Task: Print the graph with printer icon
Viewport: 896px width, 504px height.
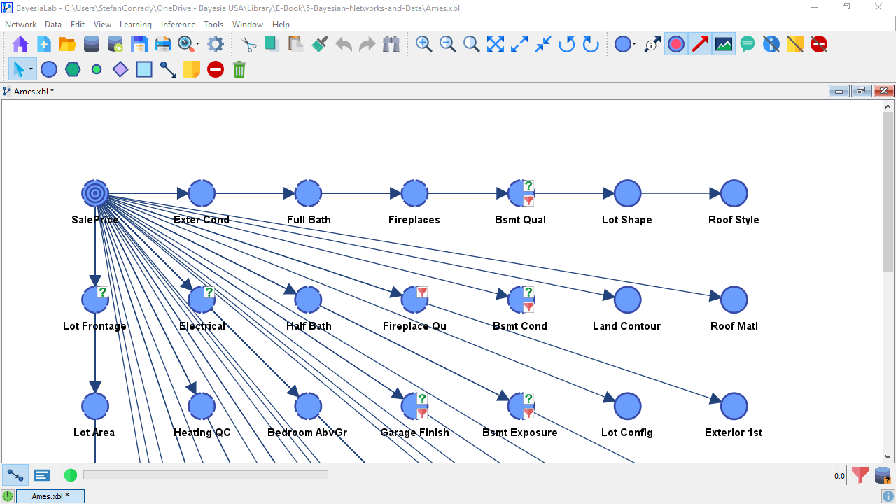Action: pos(163,45)
